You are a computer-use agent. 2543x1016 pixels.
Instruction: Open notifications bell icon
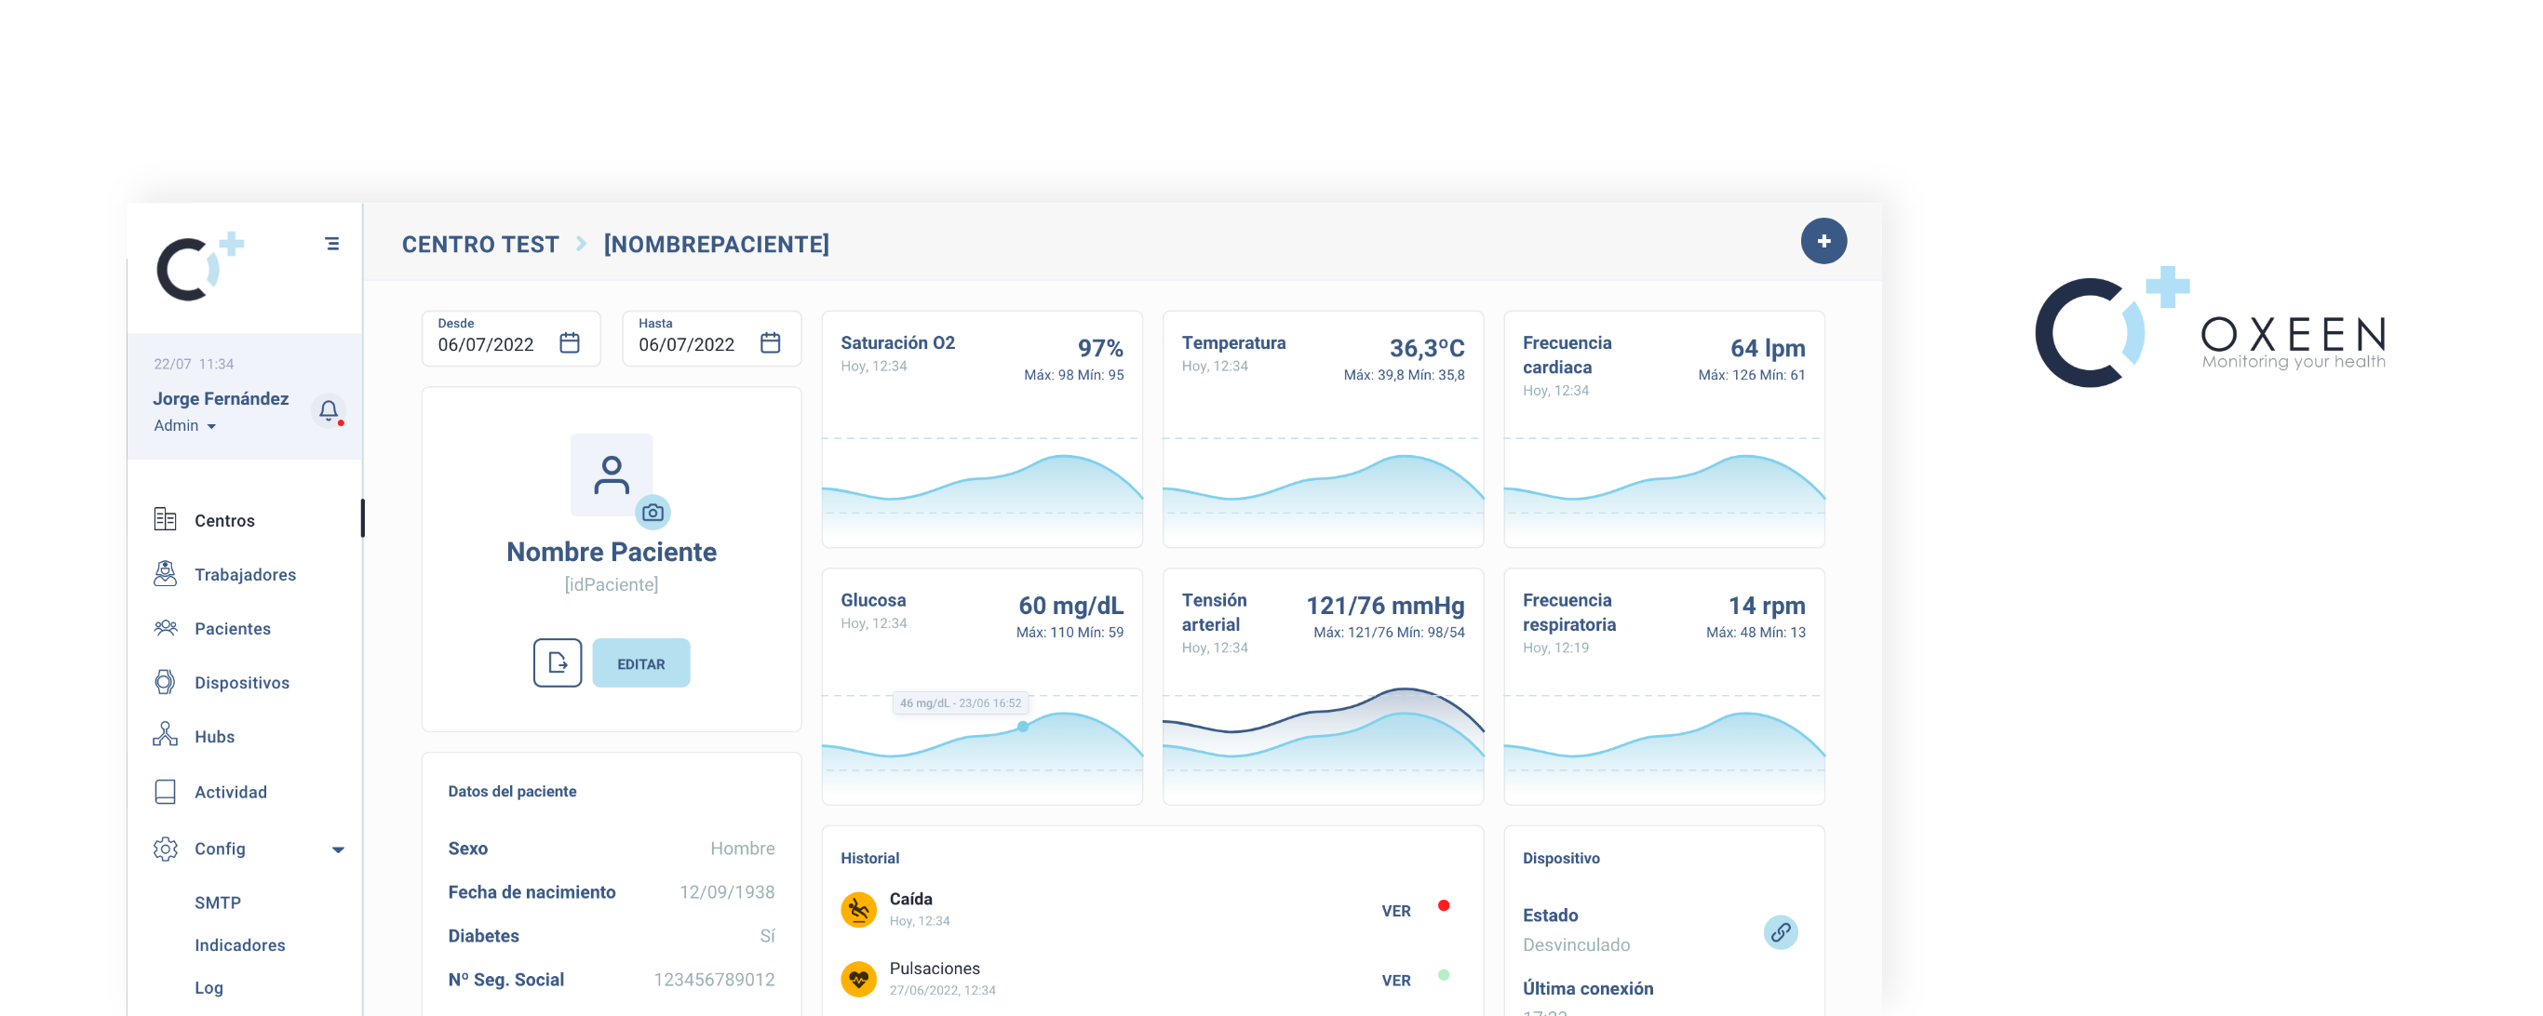[329, 409]
